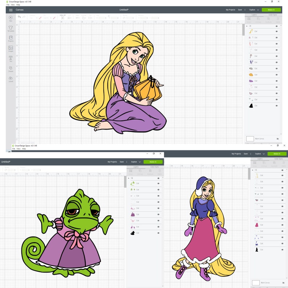Click Delete icon in chameleon window Layers panel
288x288 pixels.
[x=160, y=171]
